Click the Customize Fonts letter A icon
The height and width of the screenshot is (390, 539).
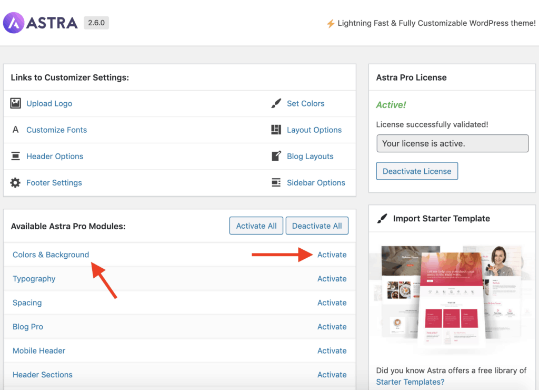pos(15,130)
